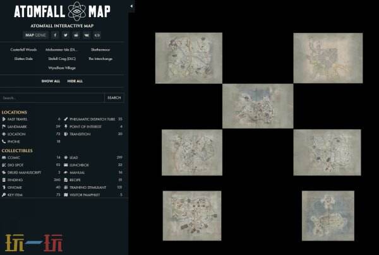379x255 pixels.
Task: Click the Key Item key icon
Action: (4, 195)
